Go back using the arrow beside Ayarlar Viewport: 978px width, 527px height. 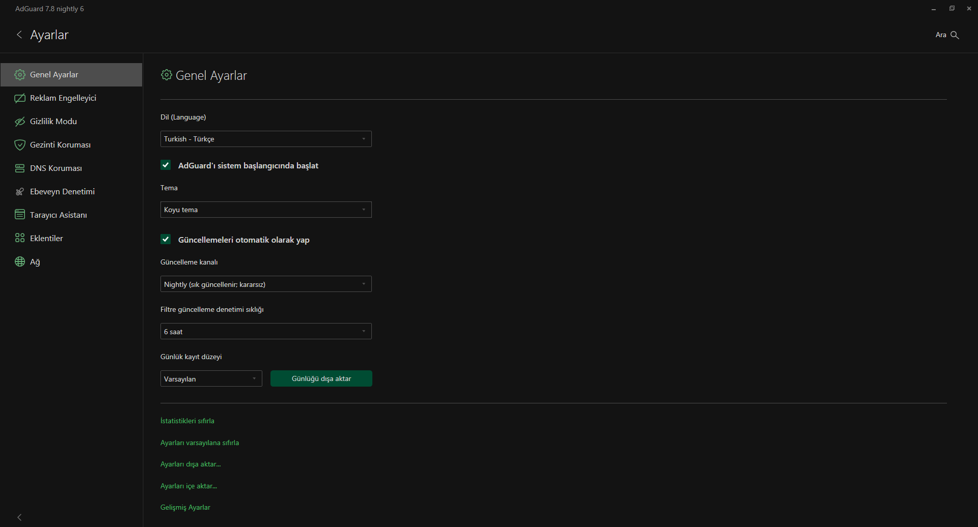(19, 35)
